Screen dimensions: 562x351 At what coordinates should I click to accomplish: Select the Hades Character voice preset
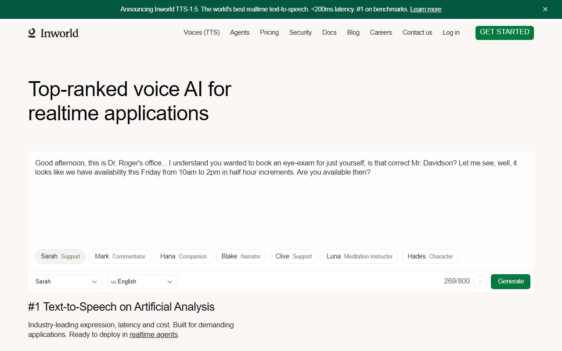(x=430, y=257)
